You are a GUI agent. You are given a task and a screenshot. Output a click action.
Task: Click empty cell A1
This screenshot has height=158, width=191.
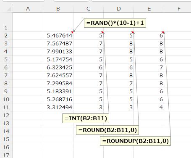(28, 22)
